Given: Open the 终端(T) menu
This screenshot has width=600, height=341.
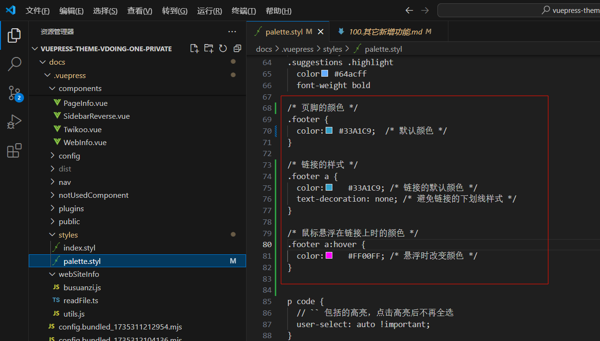Looking at the screenshot, I should tap(244, 11).
